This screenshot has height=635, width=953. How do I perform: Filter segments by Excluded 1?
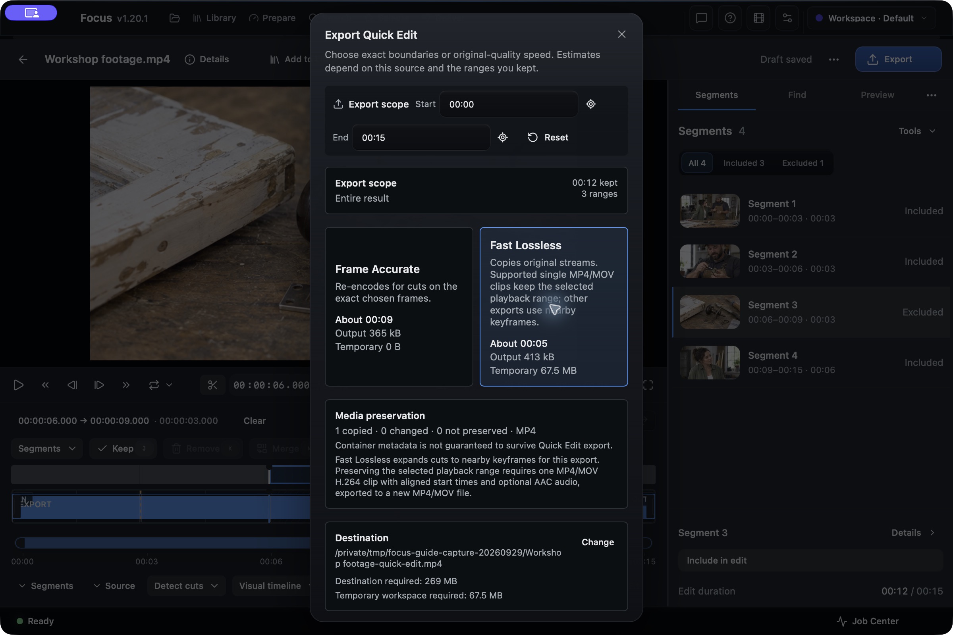point(802,163)
